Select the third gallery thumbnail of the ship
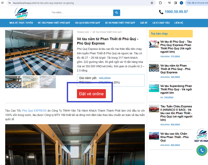 [48, 82]
